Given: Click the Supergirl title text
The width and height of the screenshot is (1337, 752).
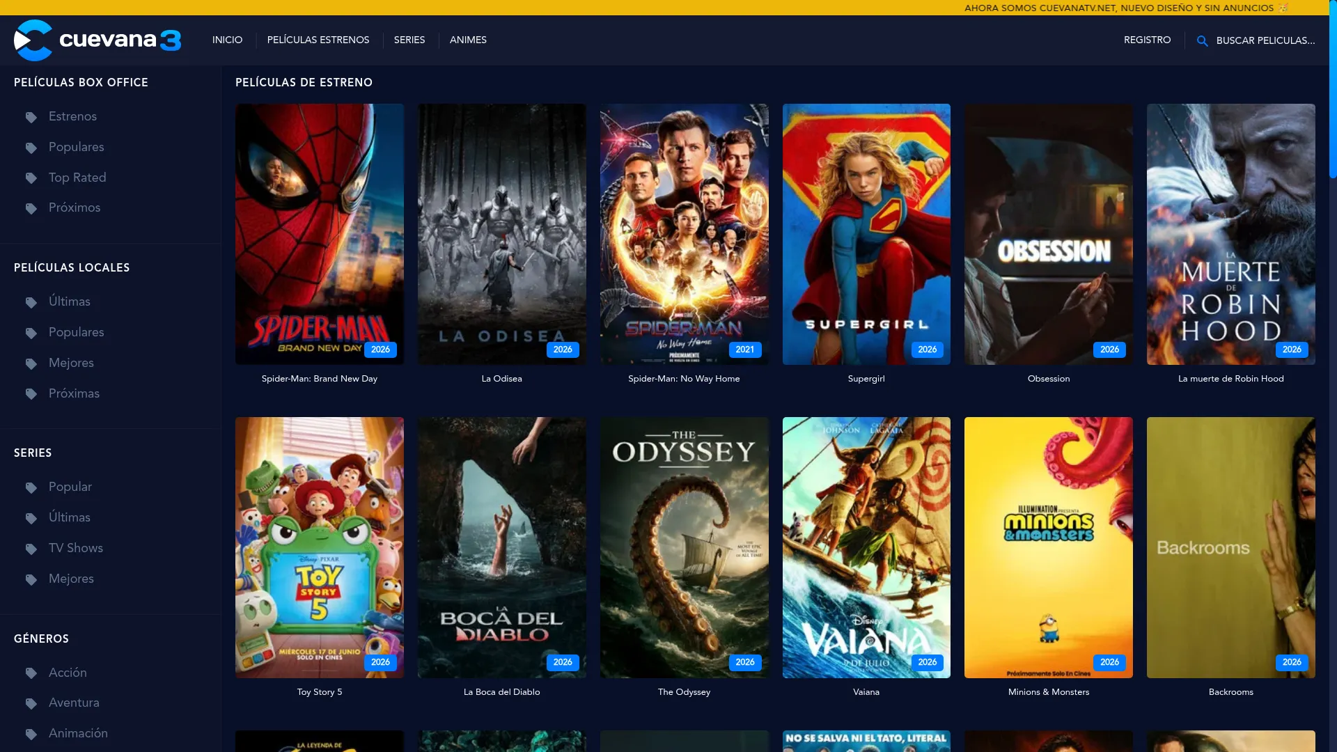Looking at the screenshot, I should (x=866, y=379).
